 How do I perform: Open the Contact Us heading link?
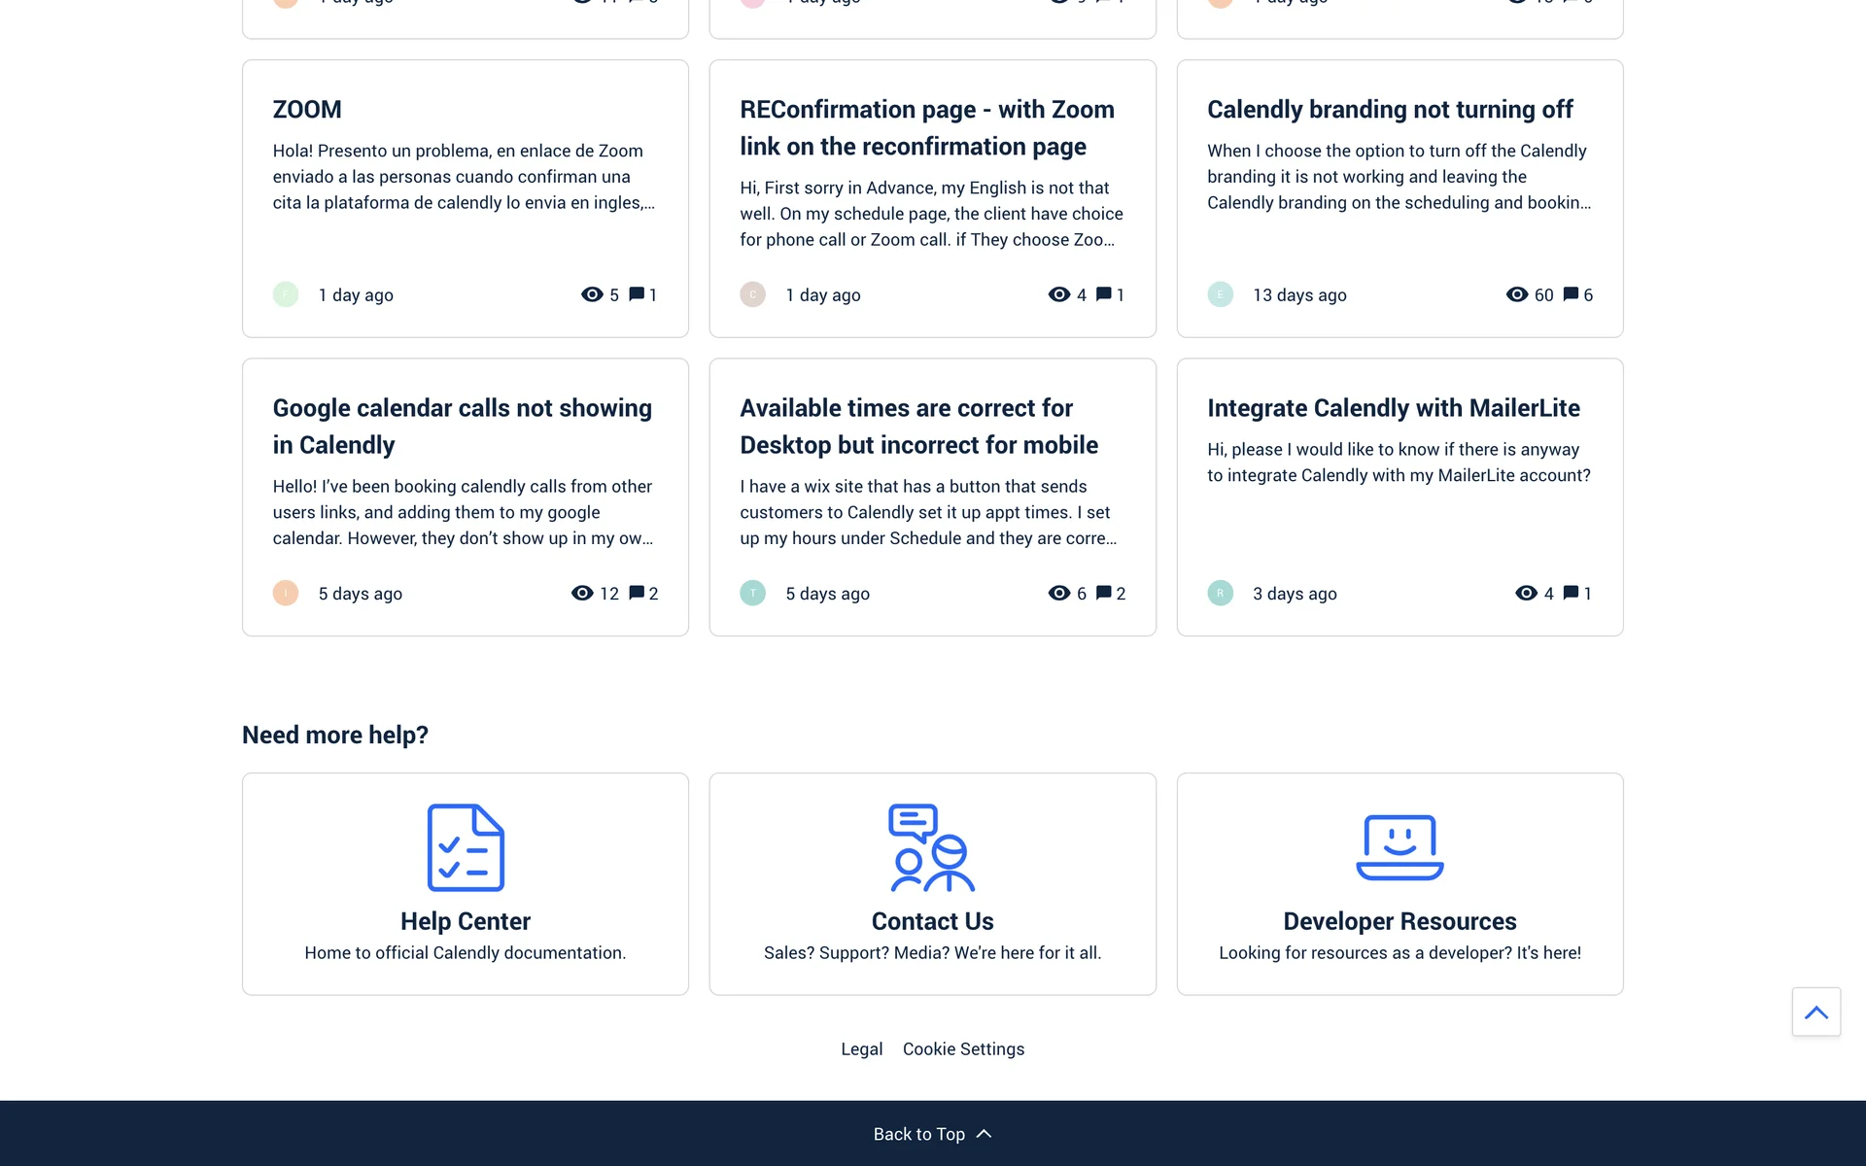(932, 921)
